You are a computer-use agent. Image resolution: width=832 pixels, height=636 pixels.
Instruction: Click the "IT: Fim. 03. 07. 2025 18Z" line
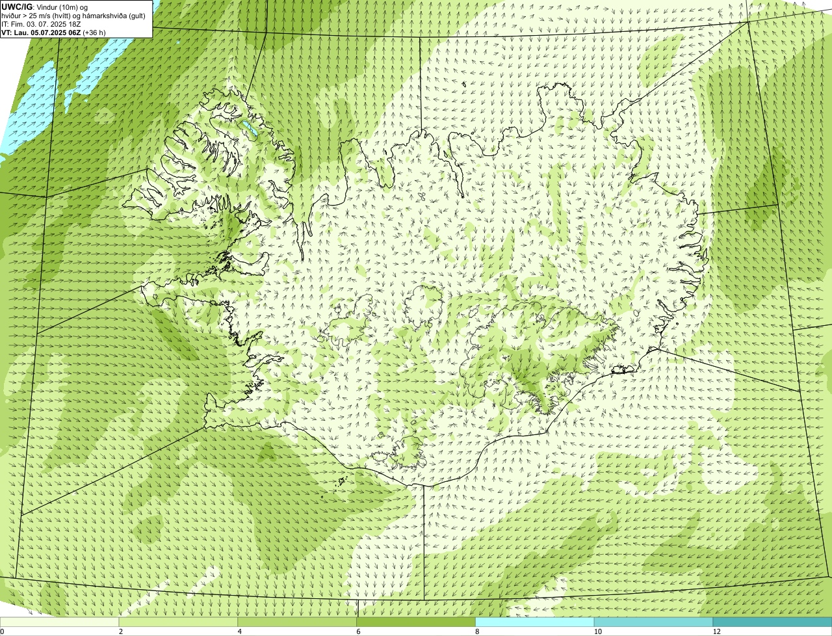click(41, 24)
